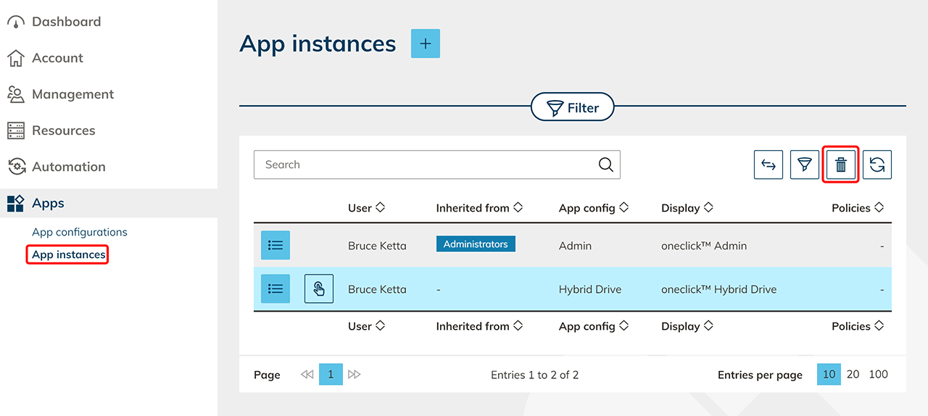The image size is (928, 416).
Task: Open Dashboard in the sidebar
Action: click(x=66, y=22)
